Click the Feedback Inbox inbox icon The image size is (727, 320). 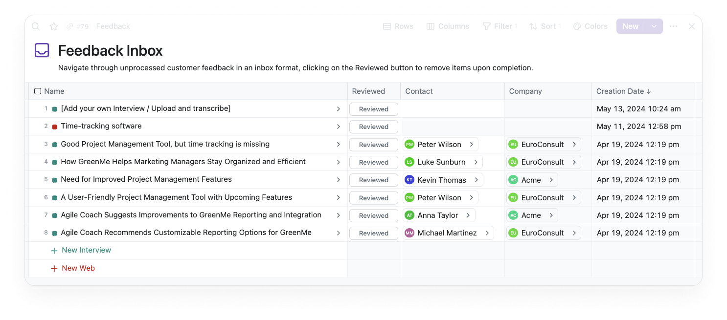pos(42,50)
